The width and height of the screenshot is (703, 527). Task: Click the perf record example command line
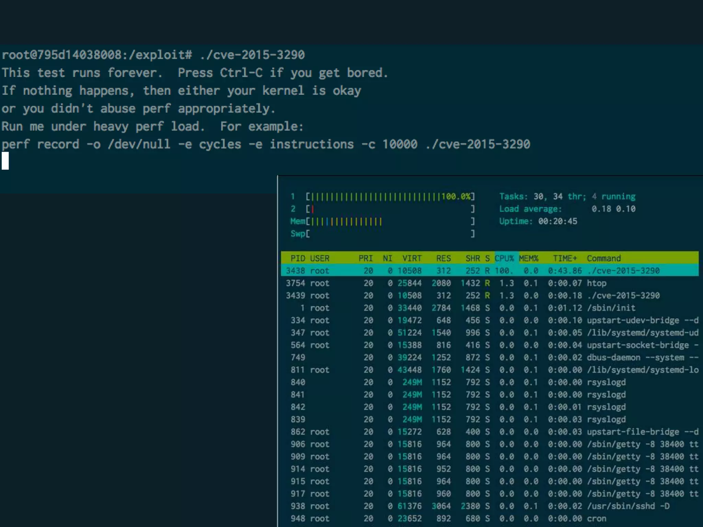266,144
